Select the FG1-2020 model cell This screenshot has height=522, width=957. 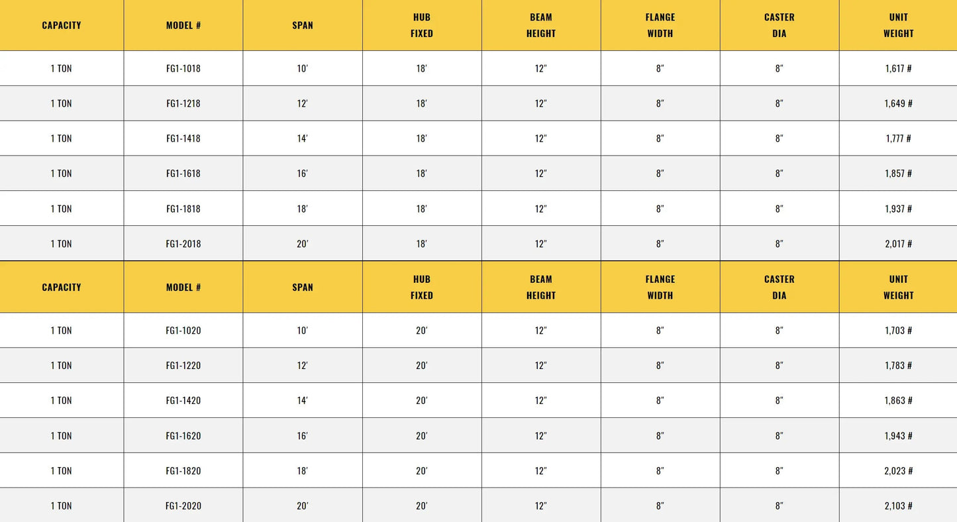point(183,506)
